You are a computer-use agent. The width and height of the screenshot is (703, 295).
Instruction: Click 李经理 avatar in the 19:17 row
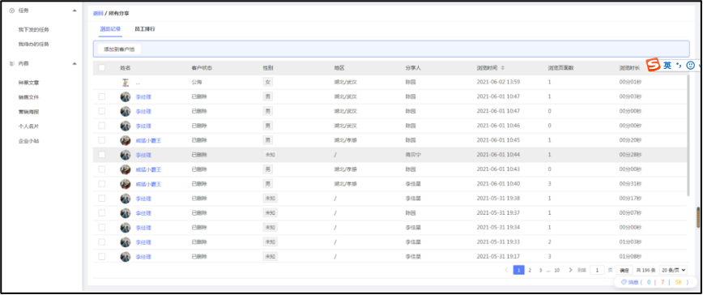(126, 257)
